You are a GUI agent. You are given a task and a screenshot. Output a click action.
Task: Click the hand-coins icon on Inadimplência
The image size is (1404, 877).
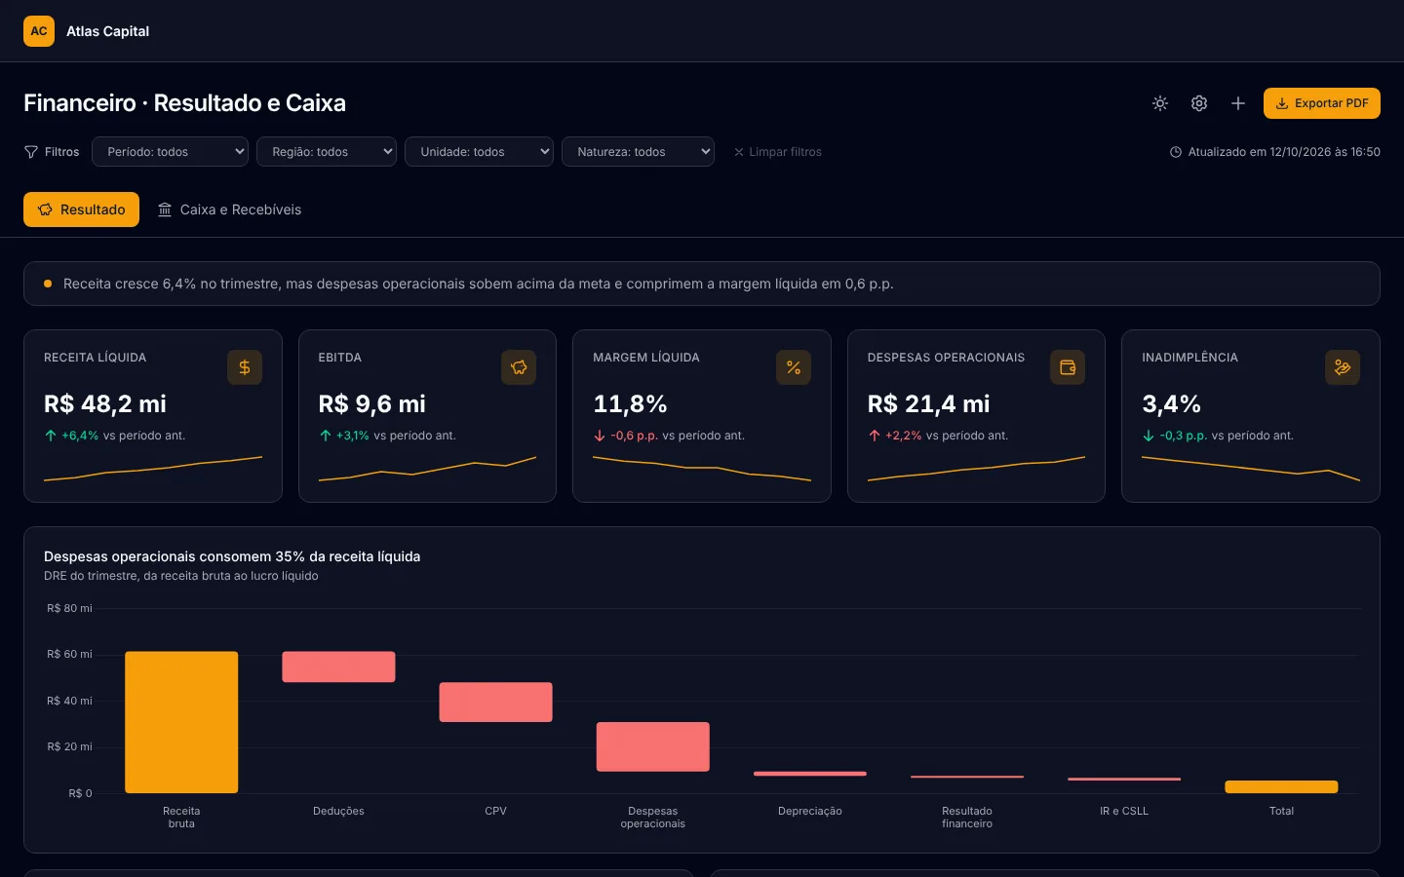point(1343,367)
